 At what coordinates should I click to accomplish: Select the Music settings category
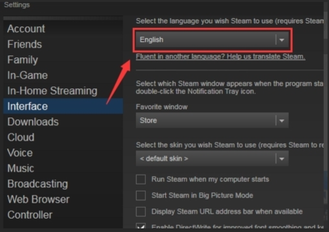[x=63, y=168]
